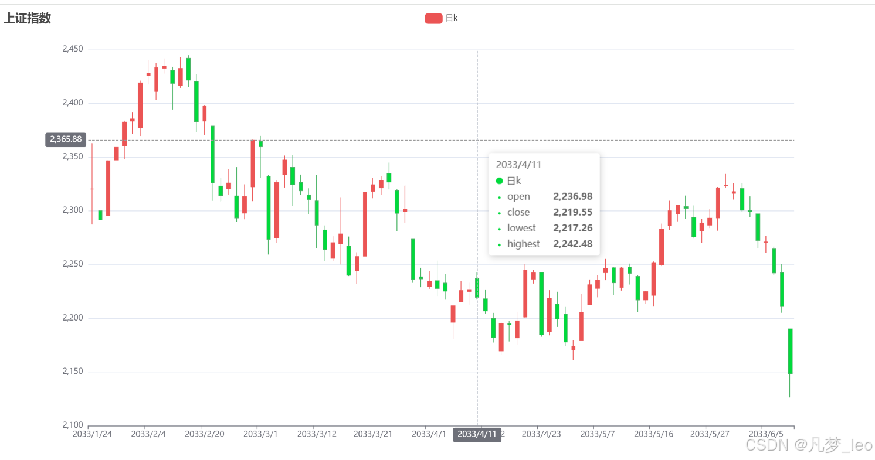Select the 2033/3/21 x-axis date
The width and height of the screenshot is (875, 460).
[373, 434]
